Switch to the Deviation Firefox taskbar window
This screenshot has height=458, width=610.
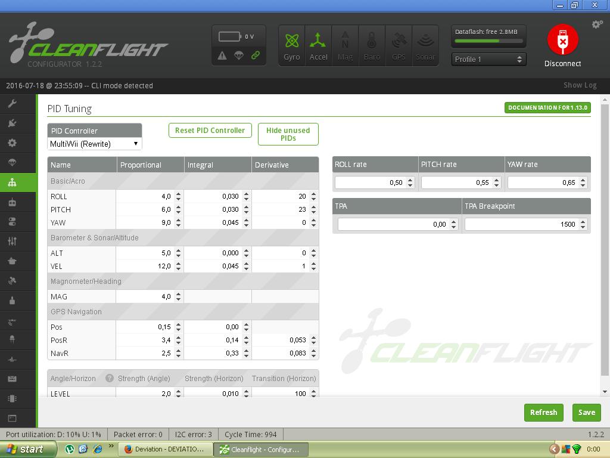pos(164,450)
